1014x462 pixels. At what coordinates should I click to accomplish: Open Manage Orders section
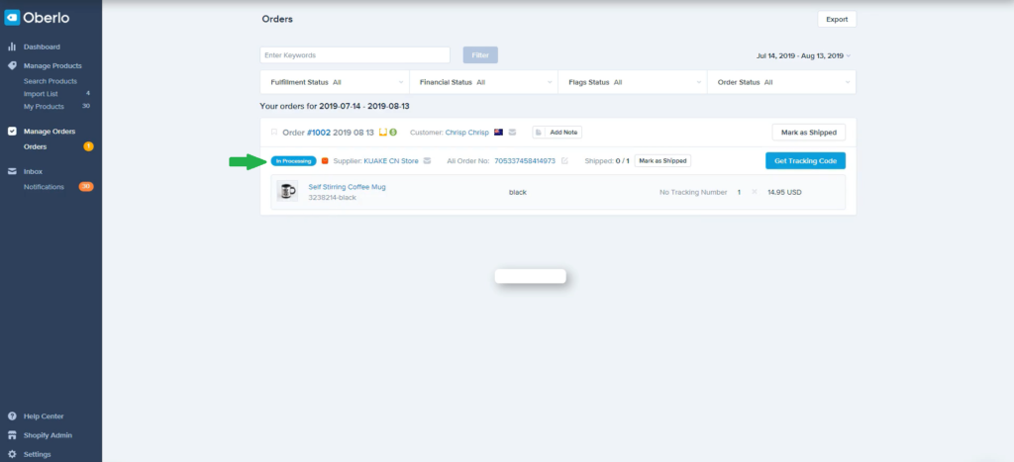click(x=50, y=132)
